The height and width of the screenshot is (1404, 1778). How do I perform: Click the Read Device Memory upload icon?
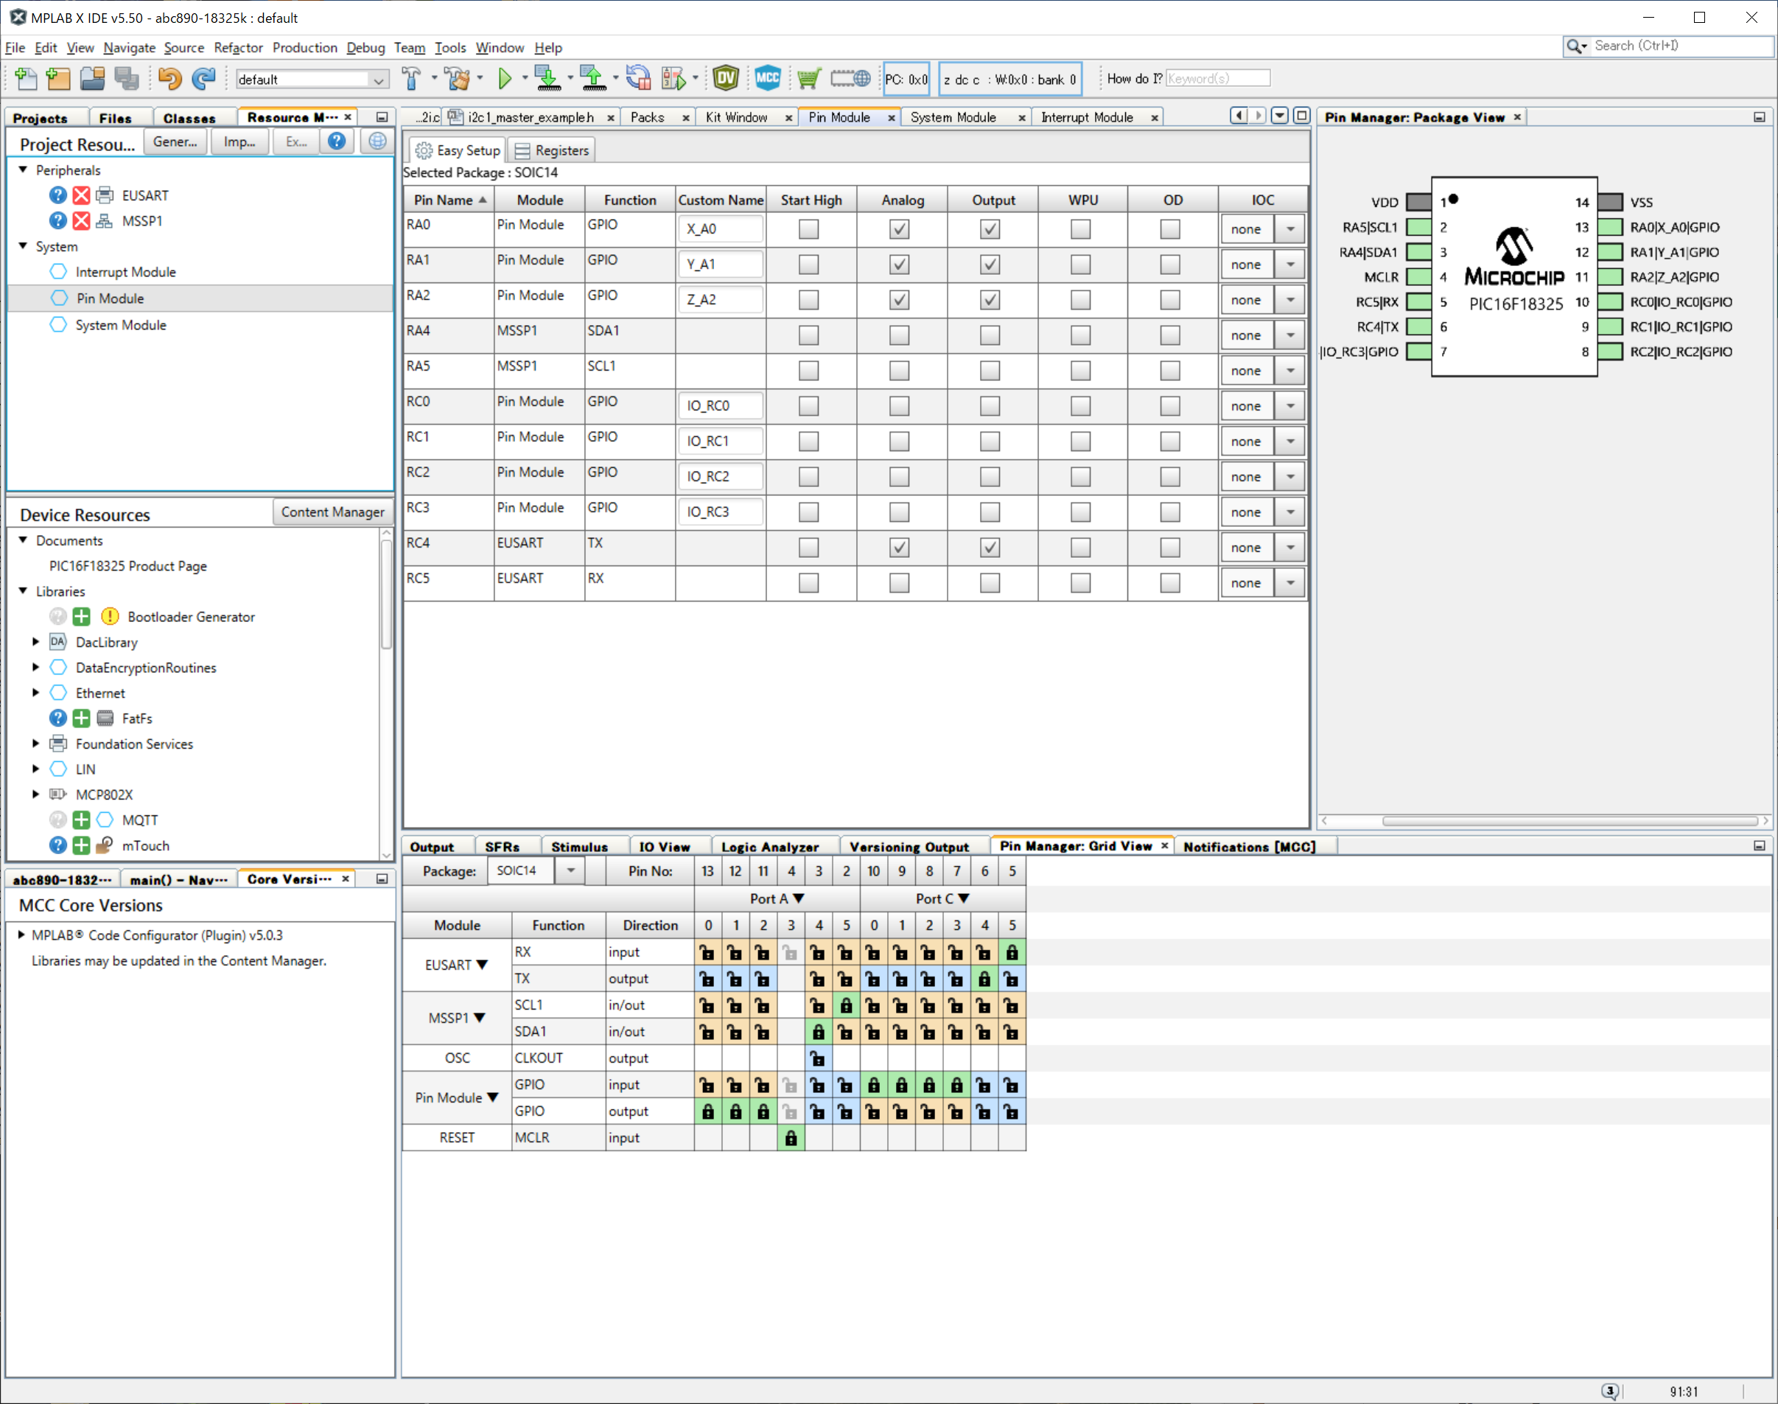pos(592,79)
